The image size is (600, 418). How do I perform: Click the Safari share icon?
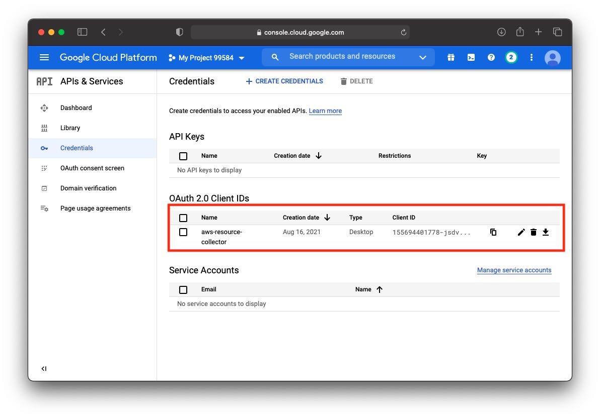[519, 32]
